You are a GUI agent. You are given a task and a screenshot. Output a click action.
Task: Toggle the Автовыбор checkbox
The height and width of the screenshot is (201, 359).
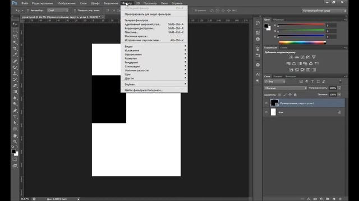[x=28, y=11]
